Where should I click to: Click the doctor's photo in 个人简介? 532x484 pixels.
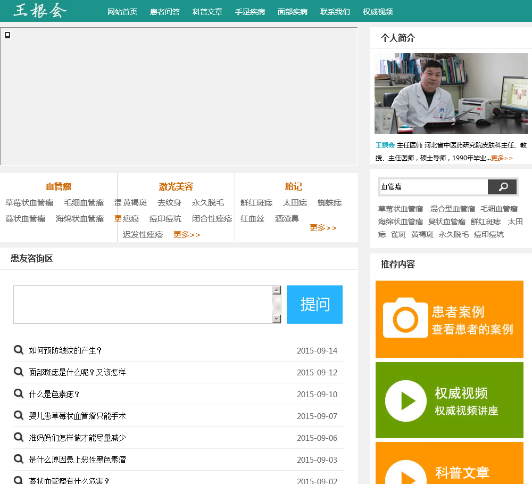click(451, 94)
